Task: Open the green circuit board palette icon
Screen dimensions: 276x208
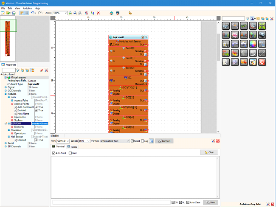Action: pos(244,26)
